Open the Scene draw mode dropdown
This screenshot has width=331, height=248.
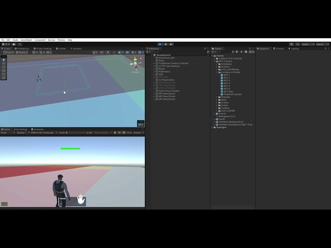coord(95,52)
